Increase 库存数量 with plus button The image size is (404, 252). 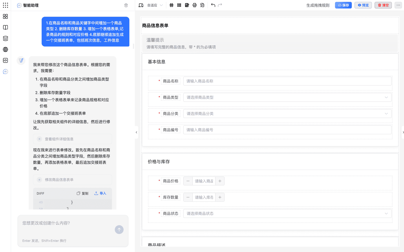pyautogui.click(x=220, y=197)
